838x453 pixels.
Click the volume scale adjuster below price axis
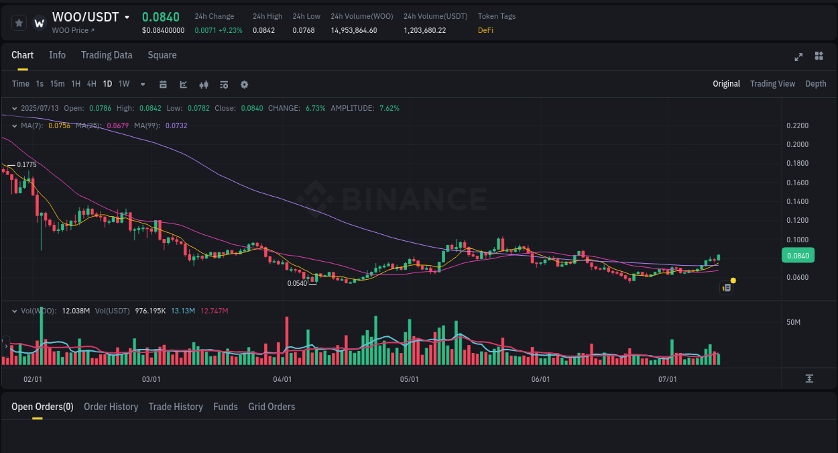[809, 379]
